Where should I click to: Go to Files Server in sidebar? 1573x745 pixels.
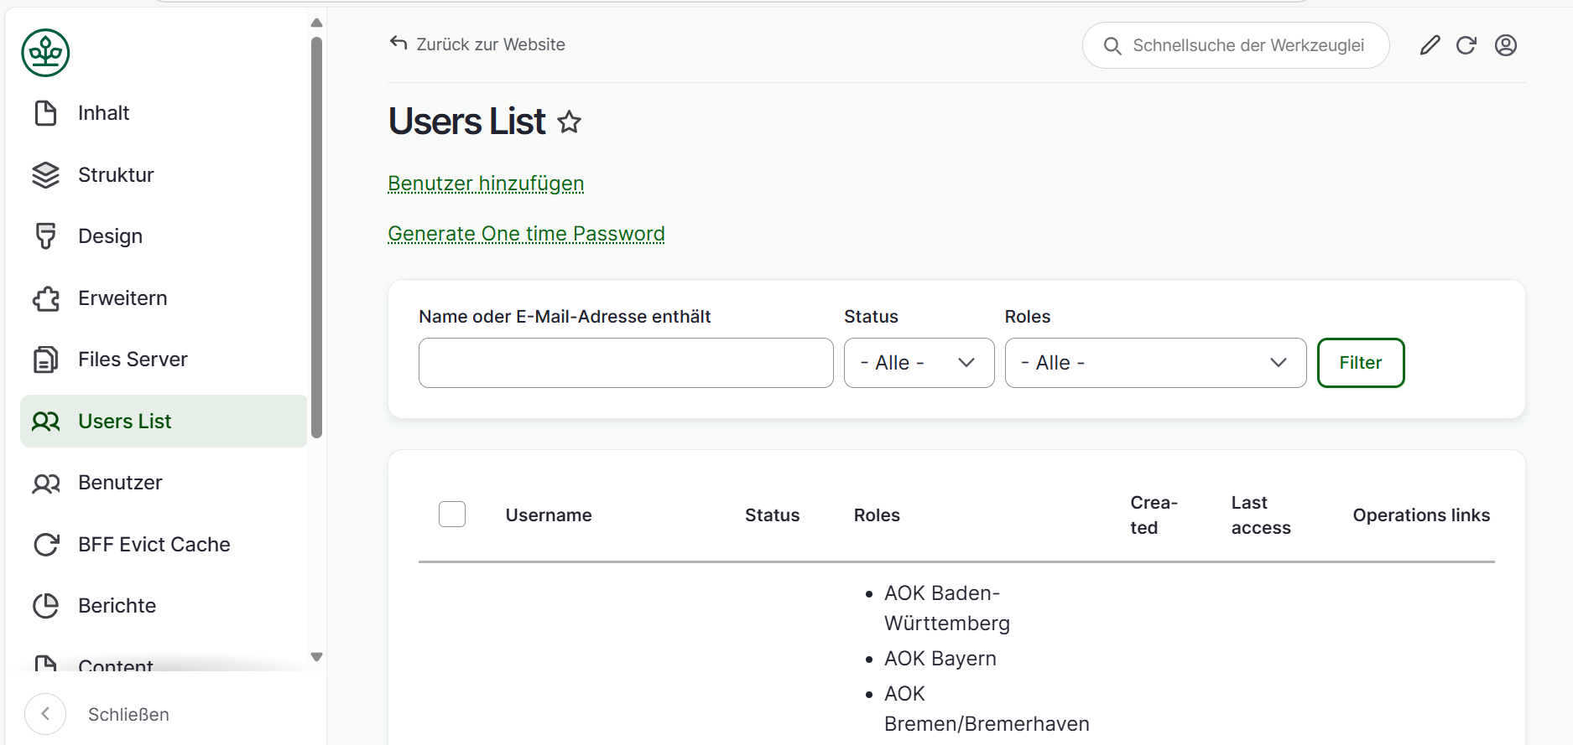click(x=133, y=360)
